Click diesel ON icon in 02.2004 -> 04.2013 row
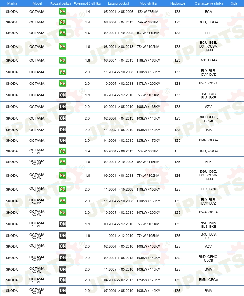This screenshot has height=296, width=244. click(x=62, y=118)
